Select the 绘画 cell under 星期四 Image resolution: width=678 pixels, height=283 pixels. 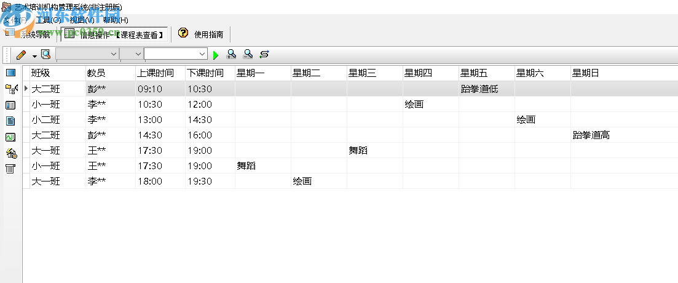431,105
